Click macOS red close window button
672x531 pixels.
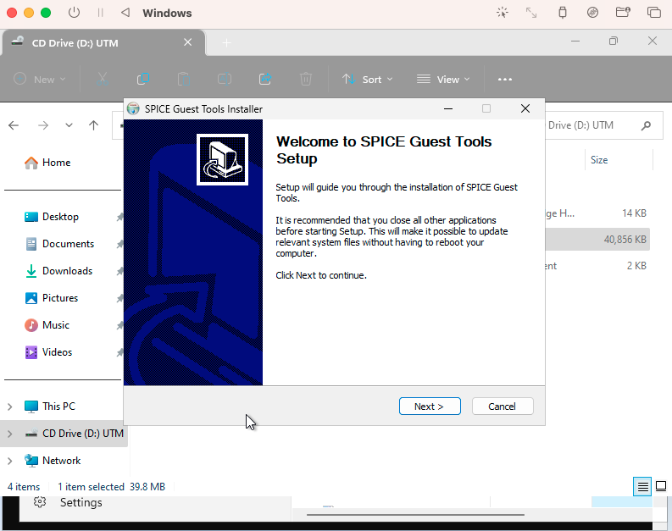tap(12, 13)
